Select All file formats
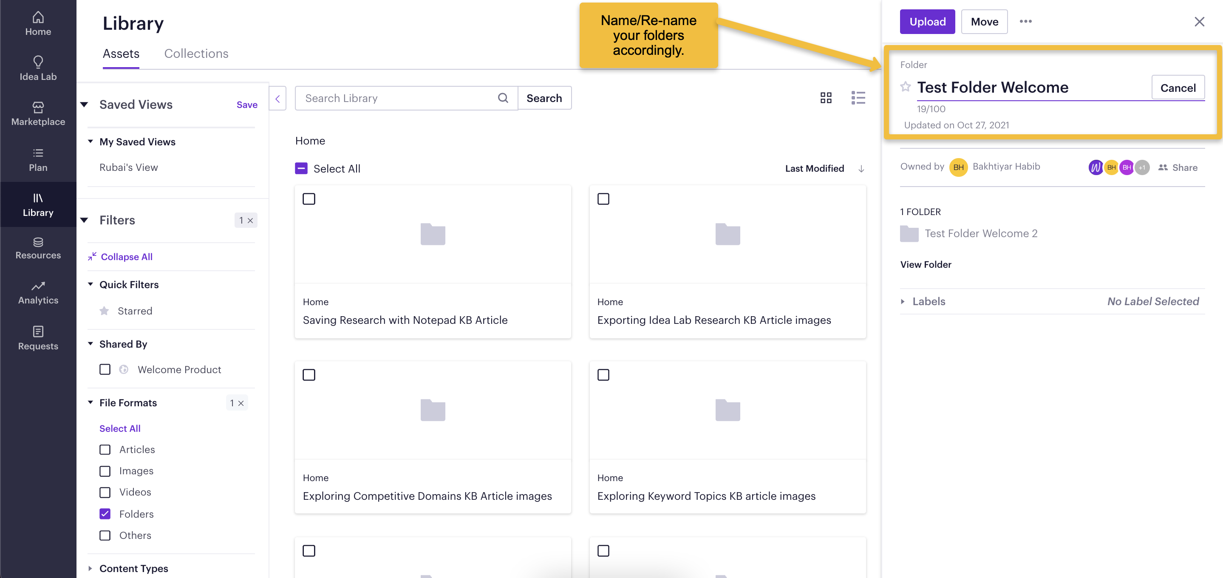 click(x=120, y=428)
